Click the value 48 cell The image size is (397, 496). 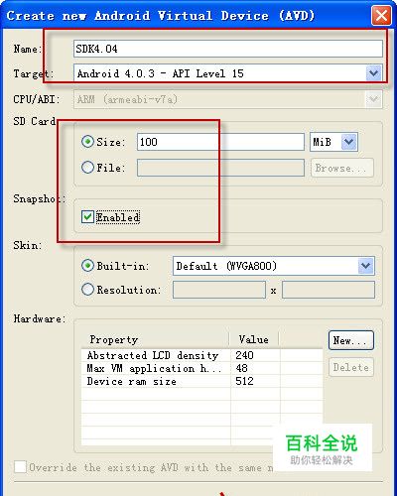(255, 368)
